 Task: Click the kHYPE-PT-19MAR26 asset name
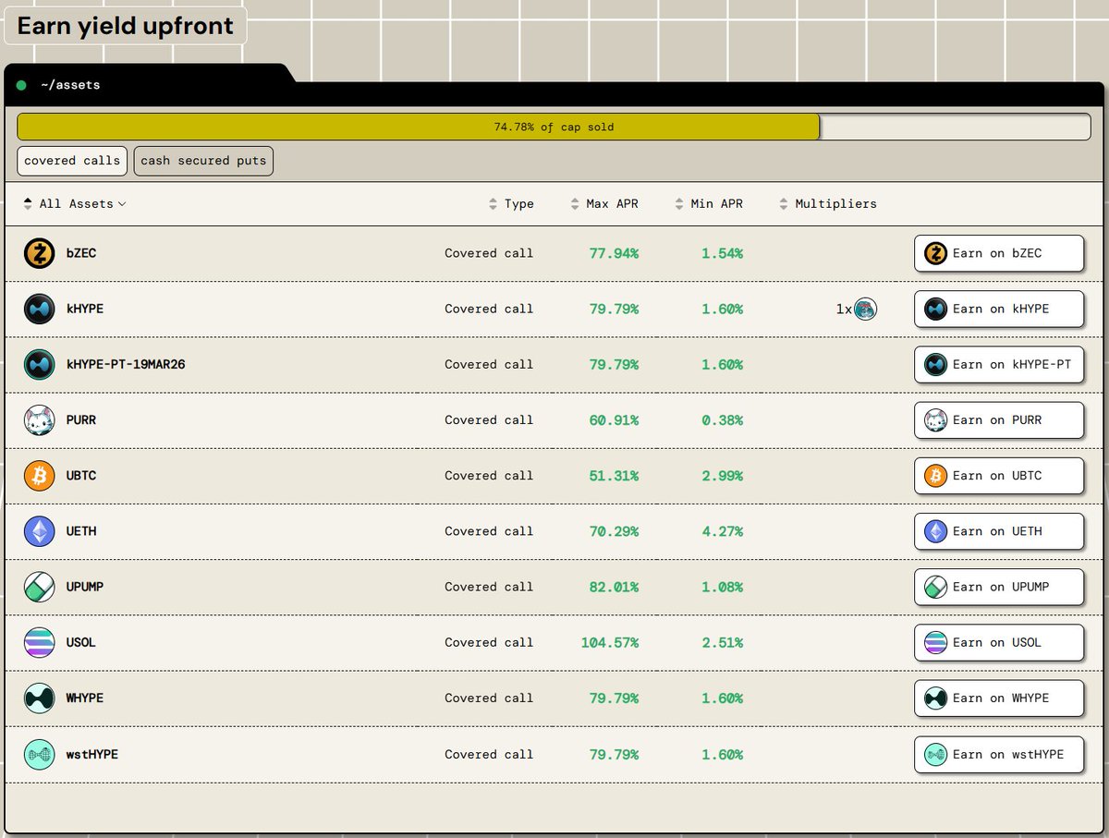126,364
